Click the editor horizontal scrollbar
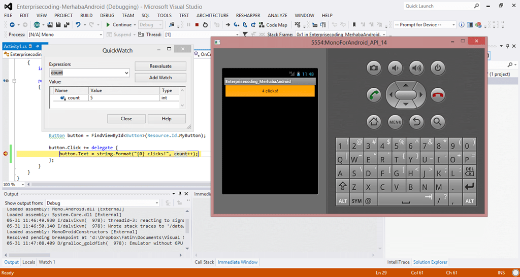This screenshot has width=520, height=277. click(x=119, y=185)
